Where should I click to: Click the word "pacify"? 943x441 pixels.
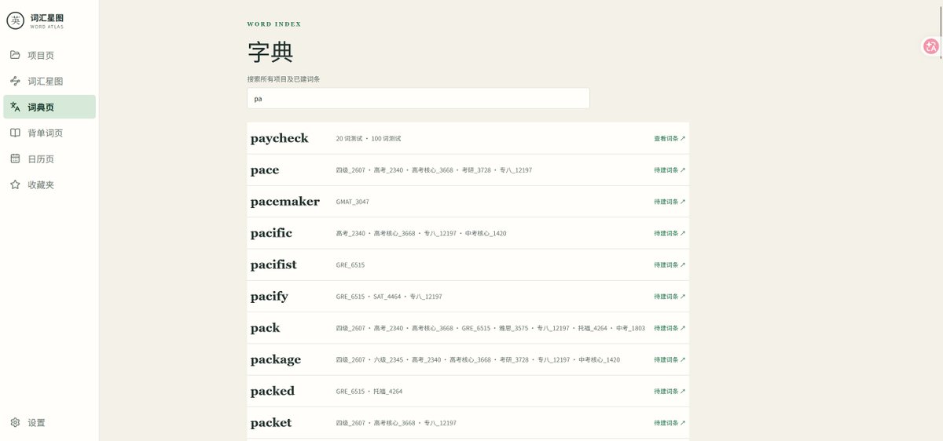270,297
